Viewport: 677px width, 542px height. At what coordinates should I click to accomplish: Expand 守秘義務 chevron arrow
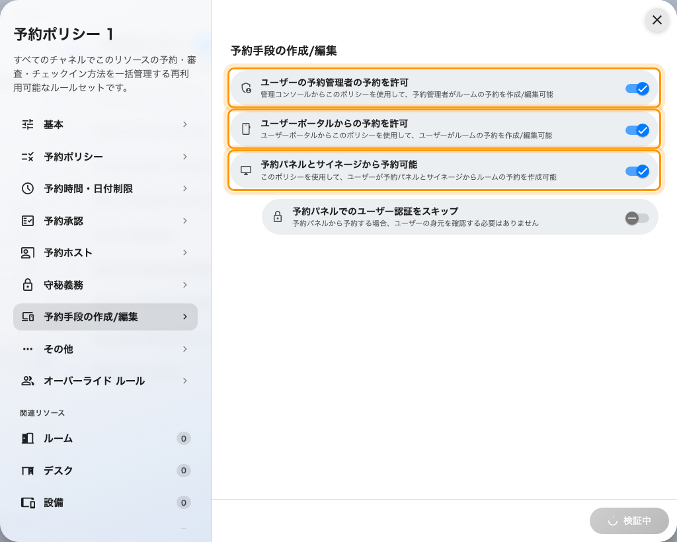click(185, 285)
